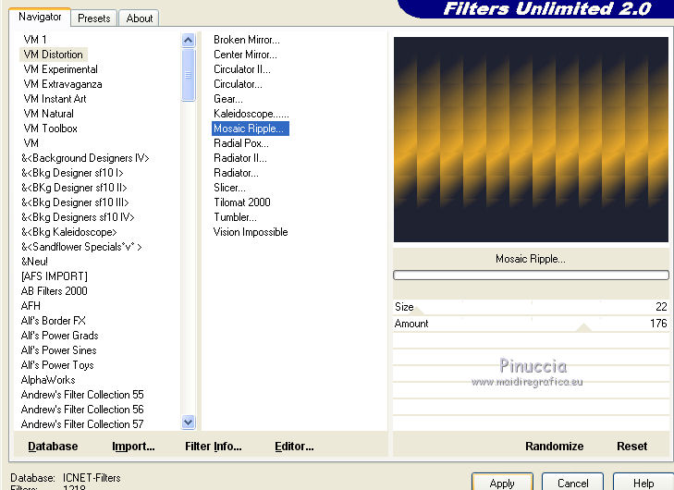Open Filter Info...
The height and width of the screenshot is (490, 674).
[214, 447]
